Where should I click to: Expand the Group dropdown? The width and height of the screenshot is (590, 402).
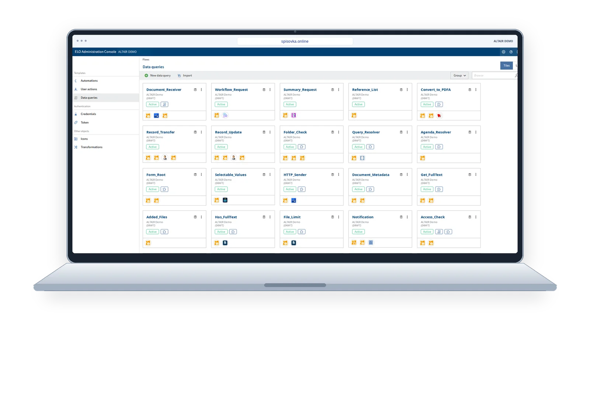point(459,76)
